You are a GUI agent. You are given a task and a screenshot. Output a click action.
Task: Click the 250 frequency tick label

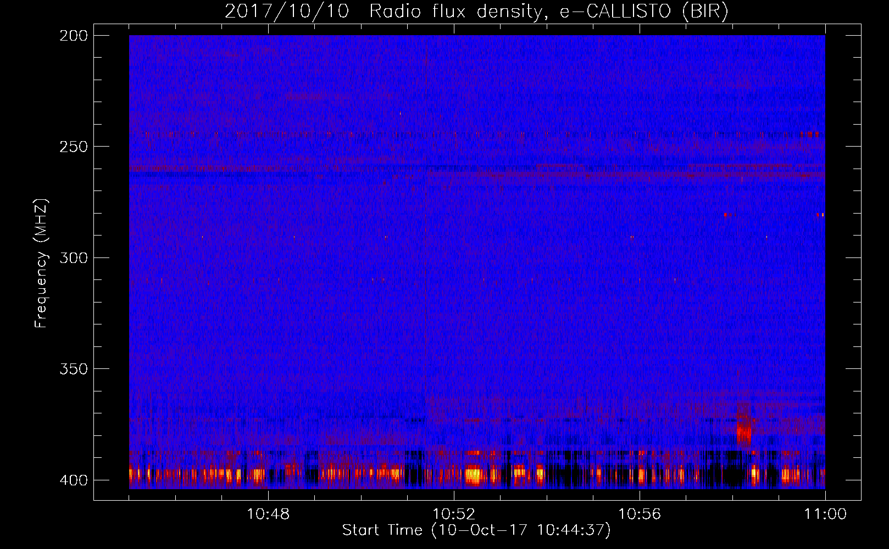(74, 147)
